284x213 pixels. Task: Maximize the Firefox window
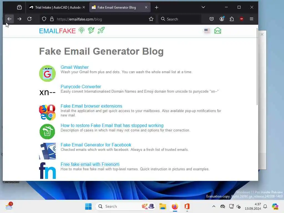pos(239,7)
